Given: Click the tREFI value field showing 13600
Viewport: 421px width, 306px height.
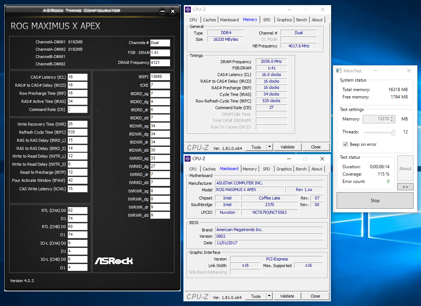Looking at the screenshot, I should coord(160,77).
